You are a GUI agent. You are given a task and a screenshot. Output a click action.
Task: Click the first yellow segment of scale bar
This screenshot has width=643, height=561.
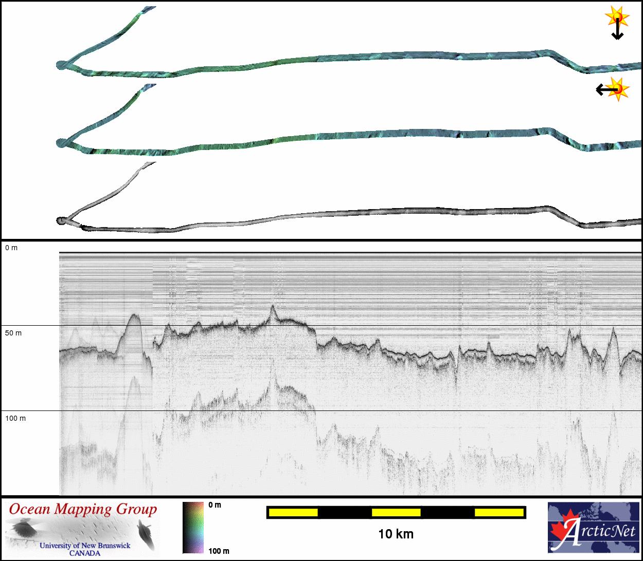pyautogui.click(x=293, y=512)
